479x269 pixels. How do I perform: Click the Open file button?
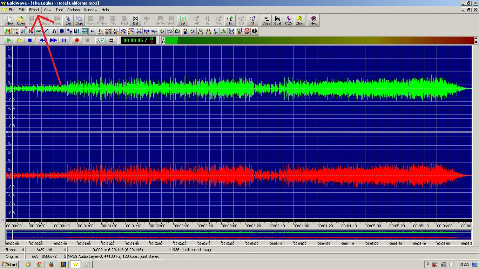[x=21, y=20]
